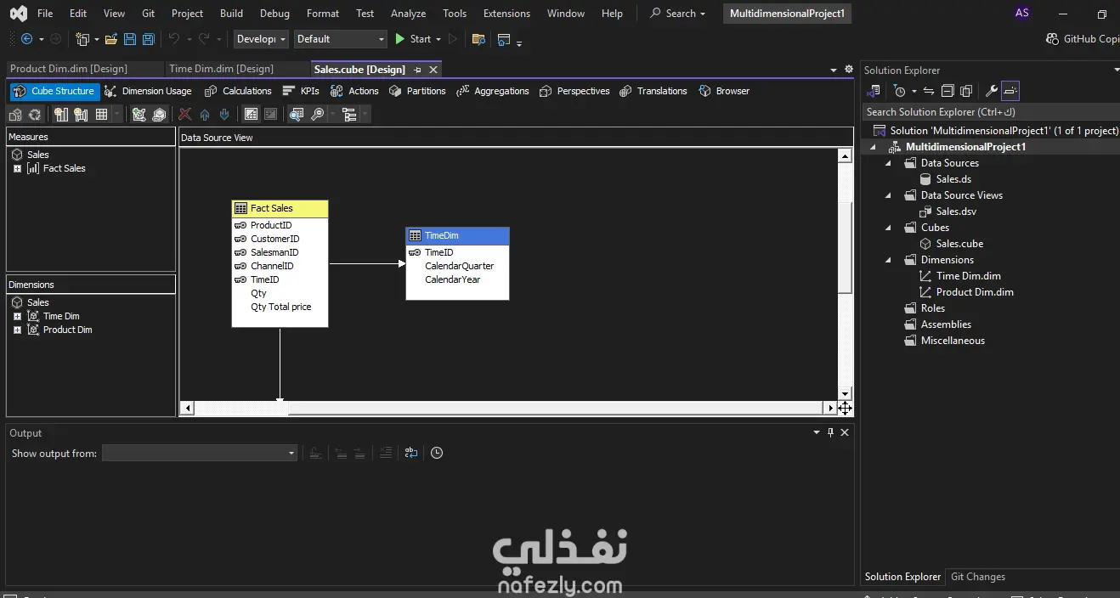Viewport: 1120px width, 598px height.
Task: Click the New Measure toolbar icon
Action: click(x=61, y=114)
